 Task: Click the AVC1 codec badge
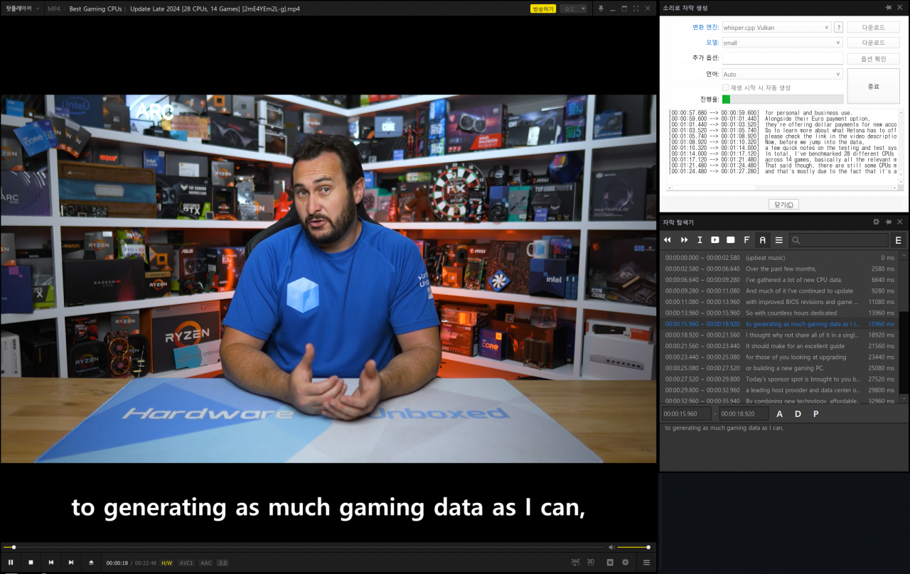[x=186, y=563]
